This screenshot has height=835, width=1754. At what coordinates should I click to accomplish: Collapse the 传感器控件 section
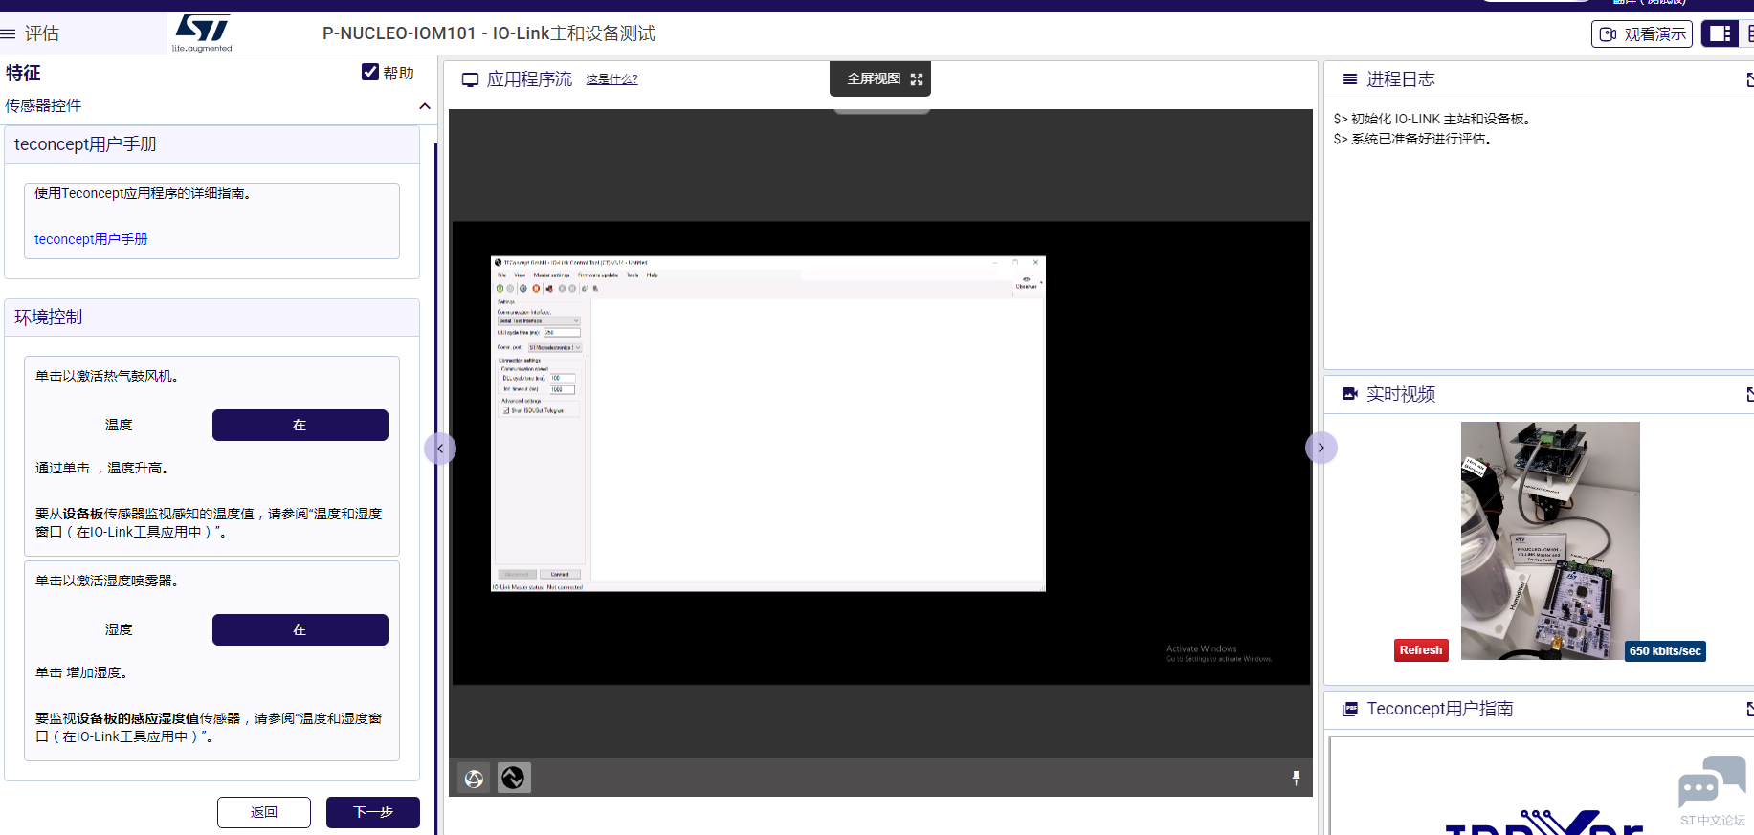click(424, 106)
